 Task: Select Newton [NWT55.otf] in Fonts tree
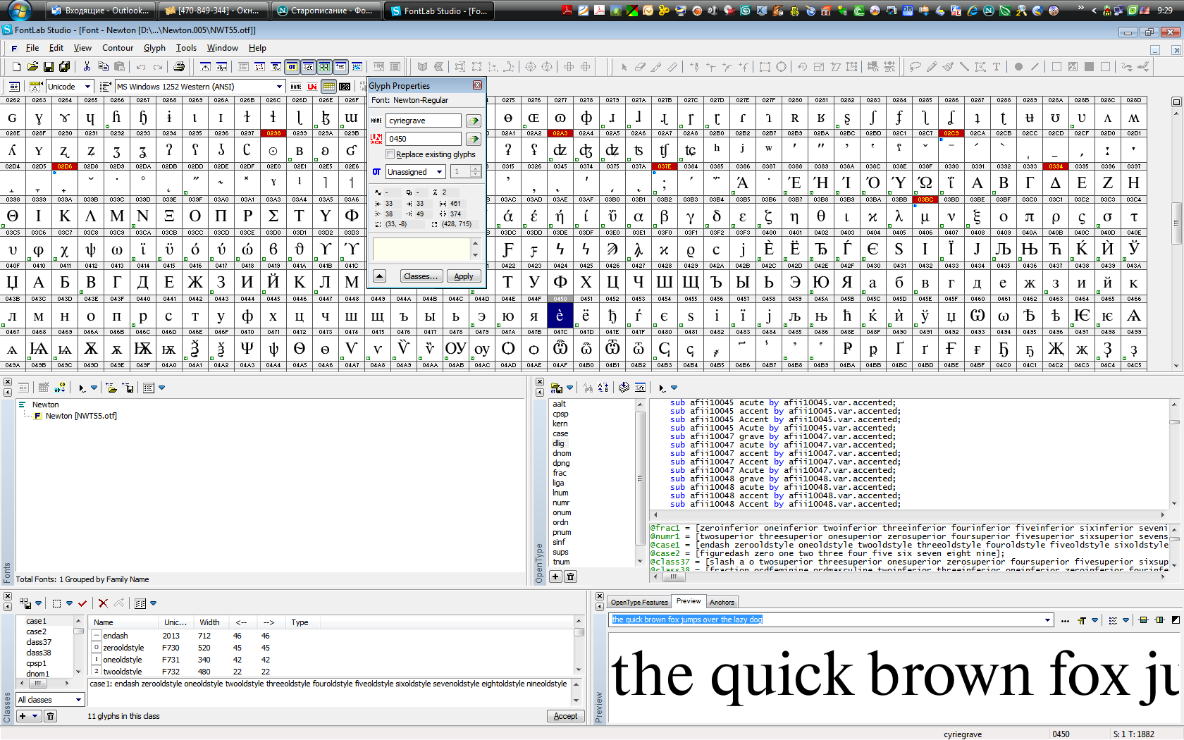pos(81,416)
